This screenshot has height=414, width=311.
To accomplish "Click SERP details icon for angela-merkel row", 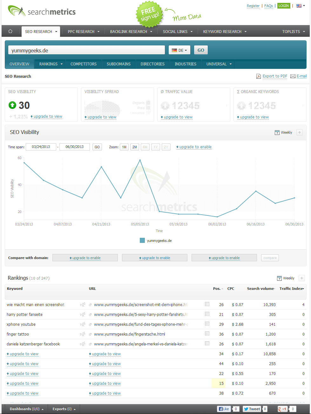I will pos(207,344).
